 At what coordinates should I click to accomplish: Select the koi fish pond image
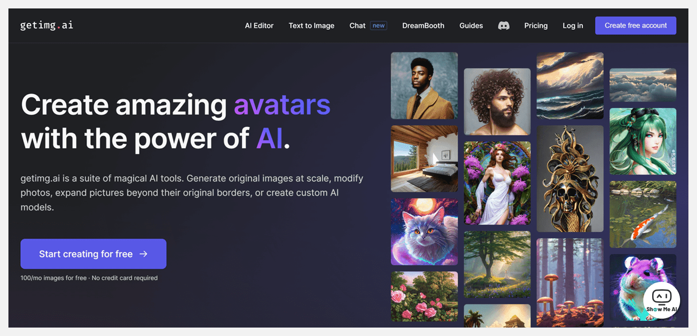643,214
